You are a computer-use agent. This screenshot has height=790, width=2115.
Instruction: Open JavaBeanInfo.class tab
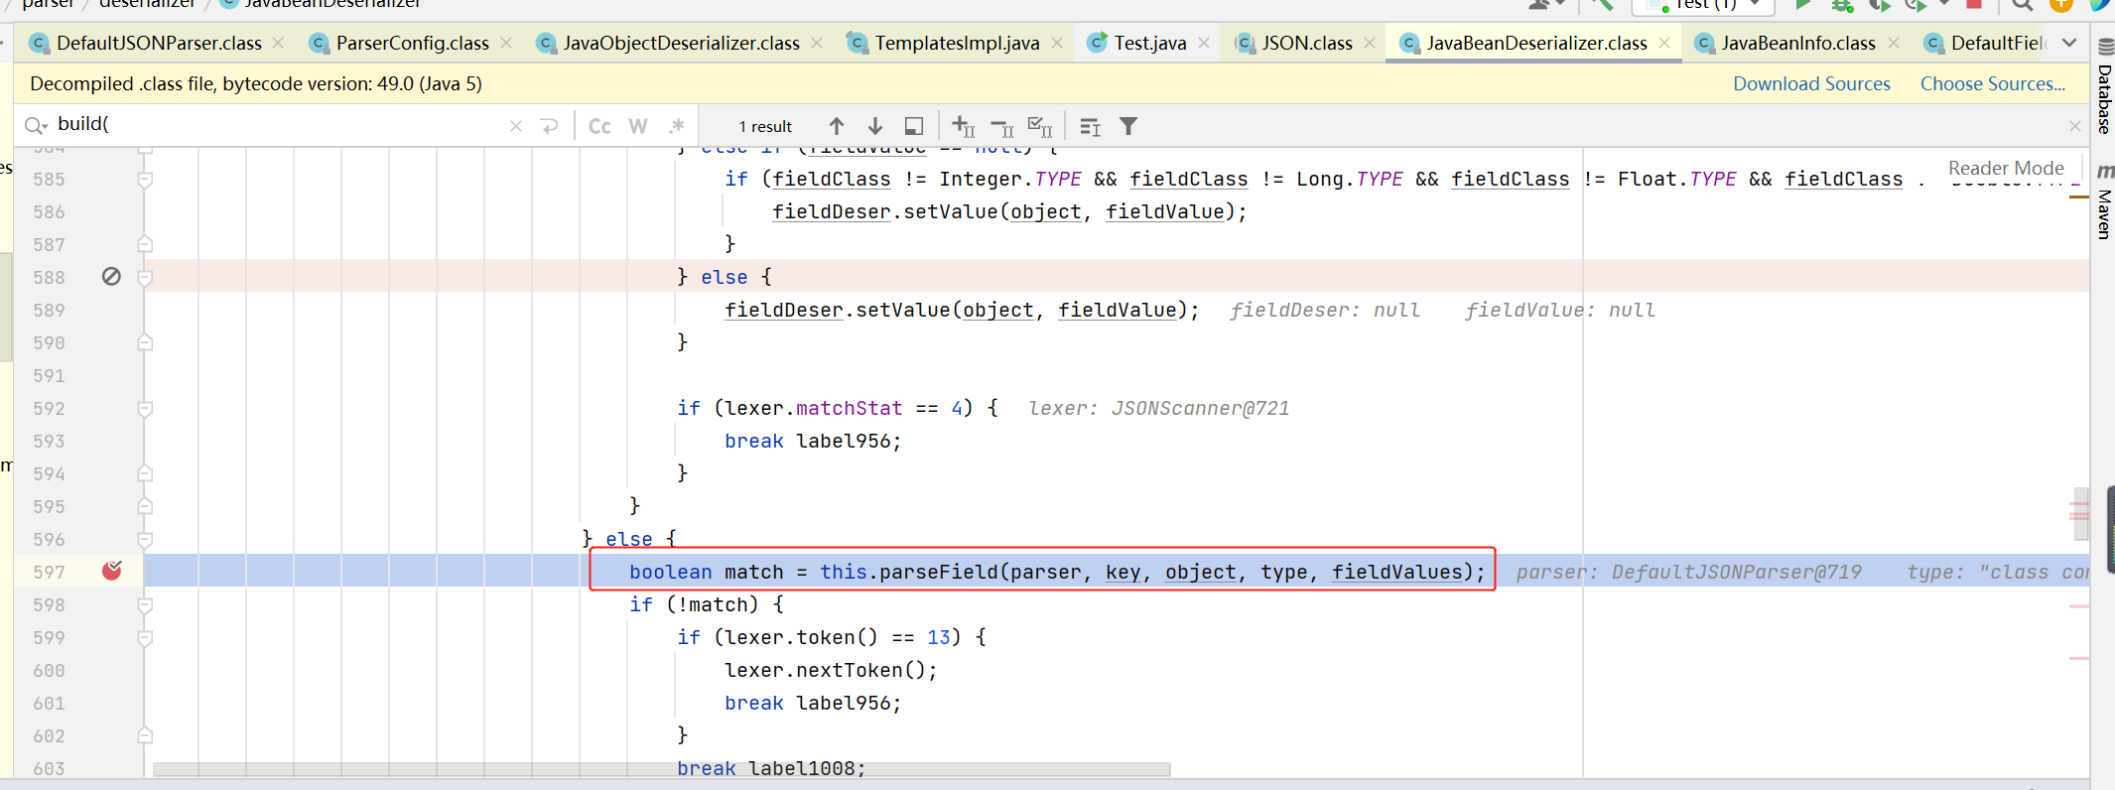1797,43
